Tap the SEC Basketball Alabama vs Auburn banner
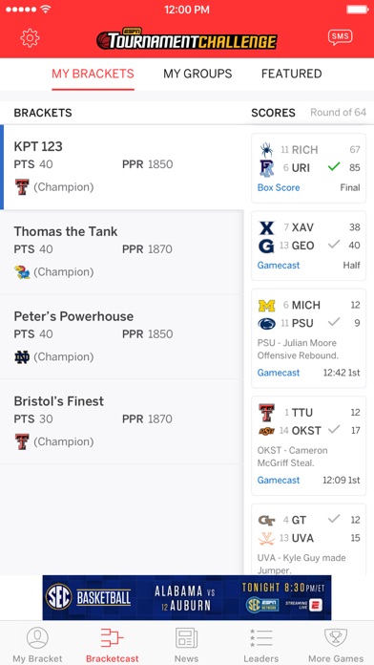 [x=187, y=597]
